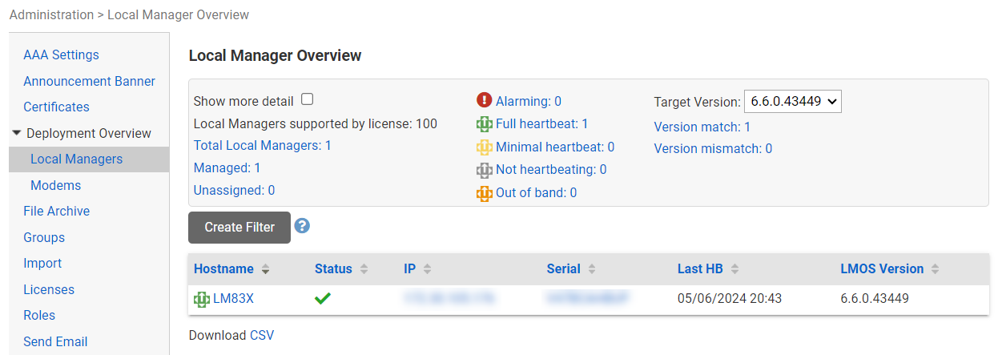Collapse the Deployment Overview tree section
This screenshot has width=998, height=355.
(x=17, y=133)
